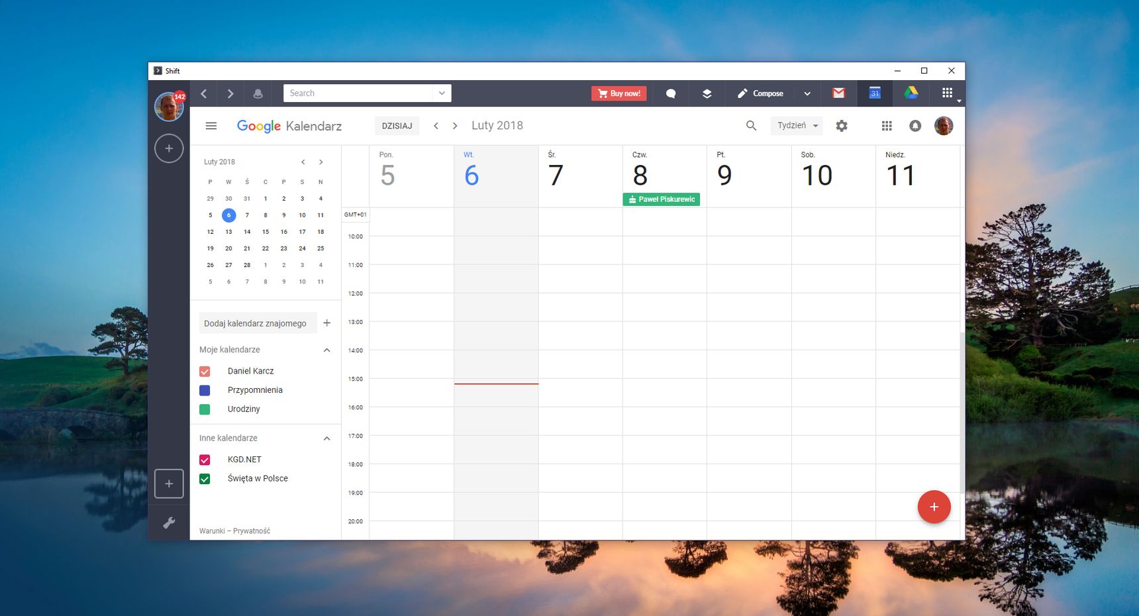Go to previous month in mini calendar
Image resolution: width=1139 pixels, height=616 pixels.
[x=303, y=162]
